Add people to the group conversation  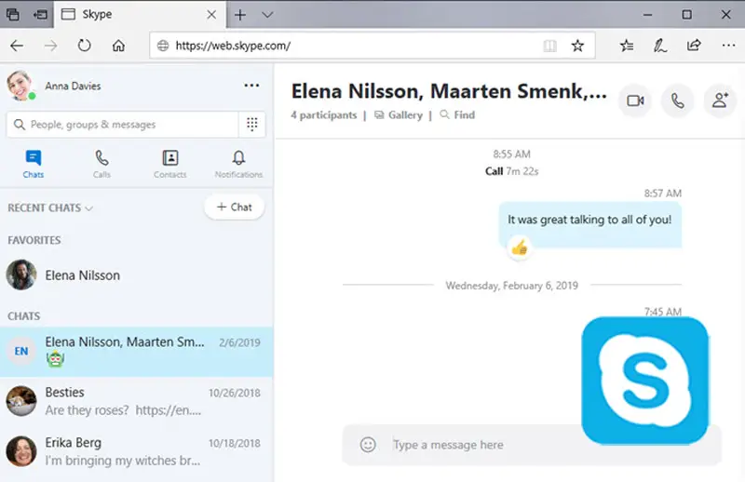(720, 100)
